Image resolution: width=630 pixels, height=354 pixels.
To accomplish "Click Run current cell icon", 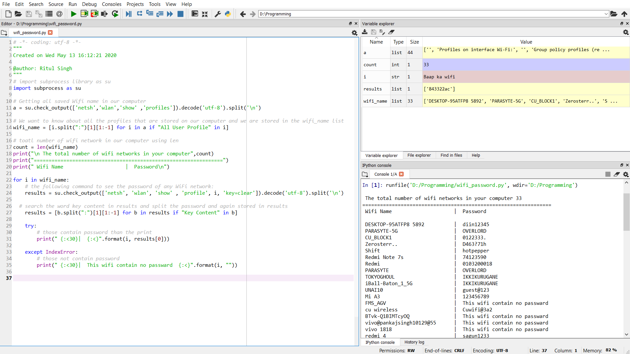I will coord(84,14).
